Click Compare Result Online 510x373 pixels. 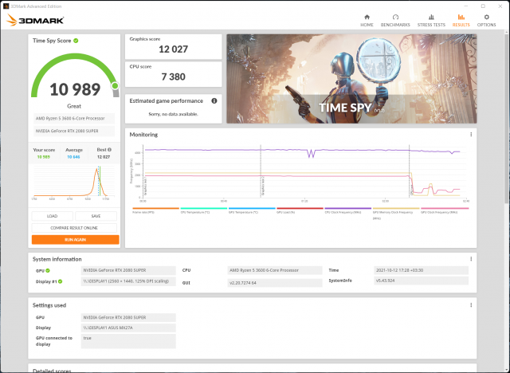pos(75,228)
